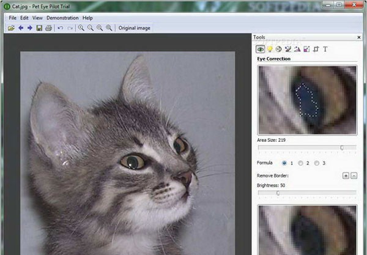Select the Text tool T icon

coord(325,49)
